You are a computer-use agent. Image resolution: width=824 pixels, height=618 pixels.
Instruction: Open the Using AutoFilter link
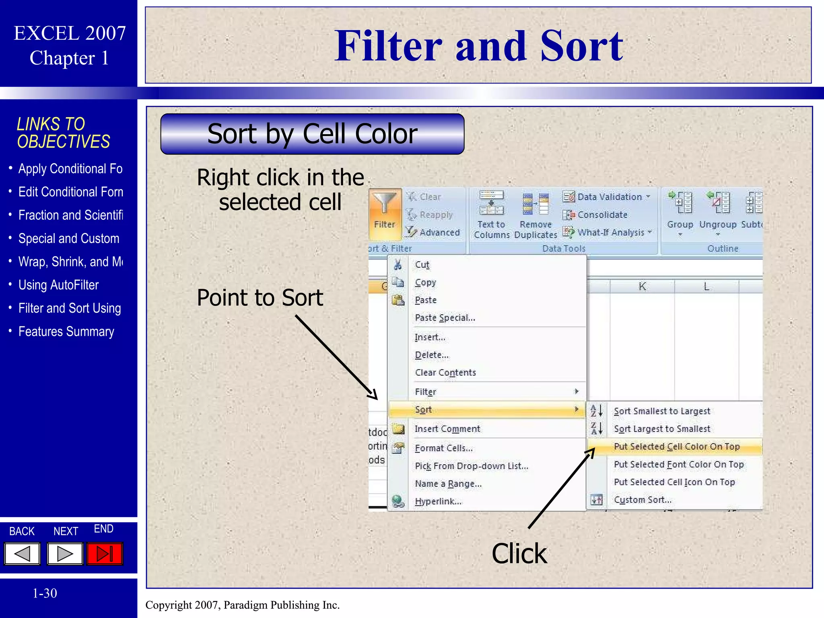(x=58, y=285)
